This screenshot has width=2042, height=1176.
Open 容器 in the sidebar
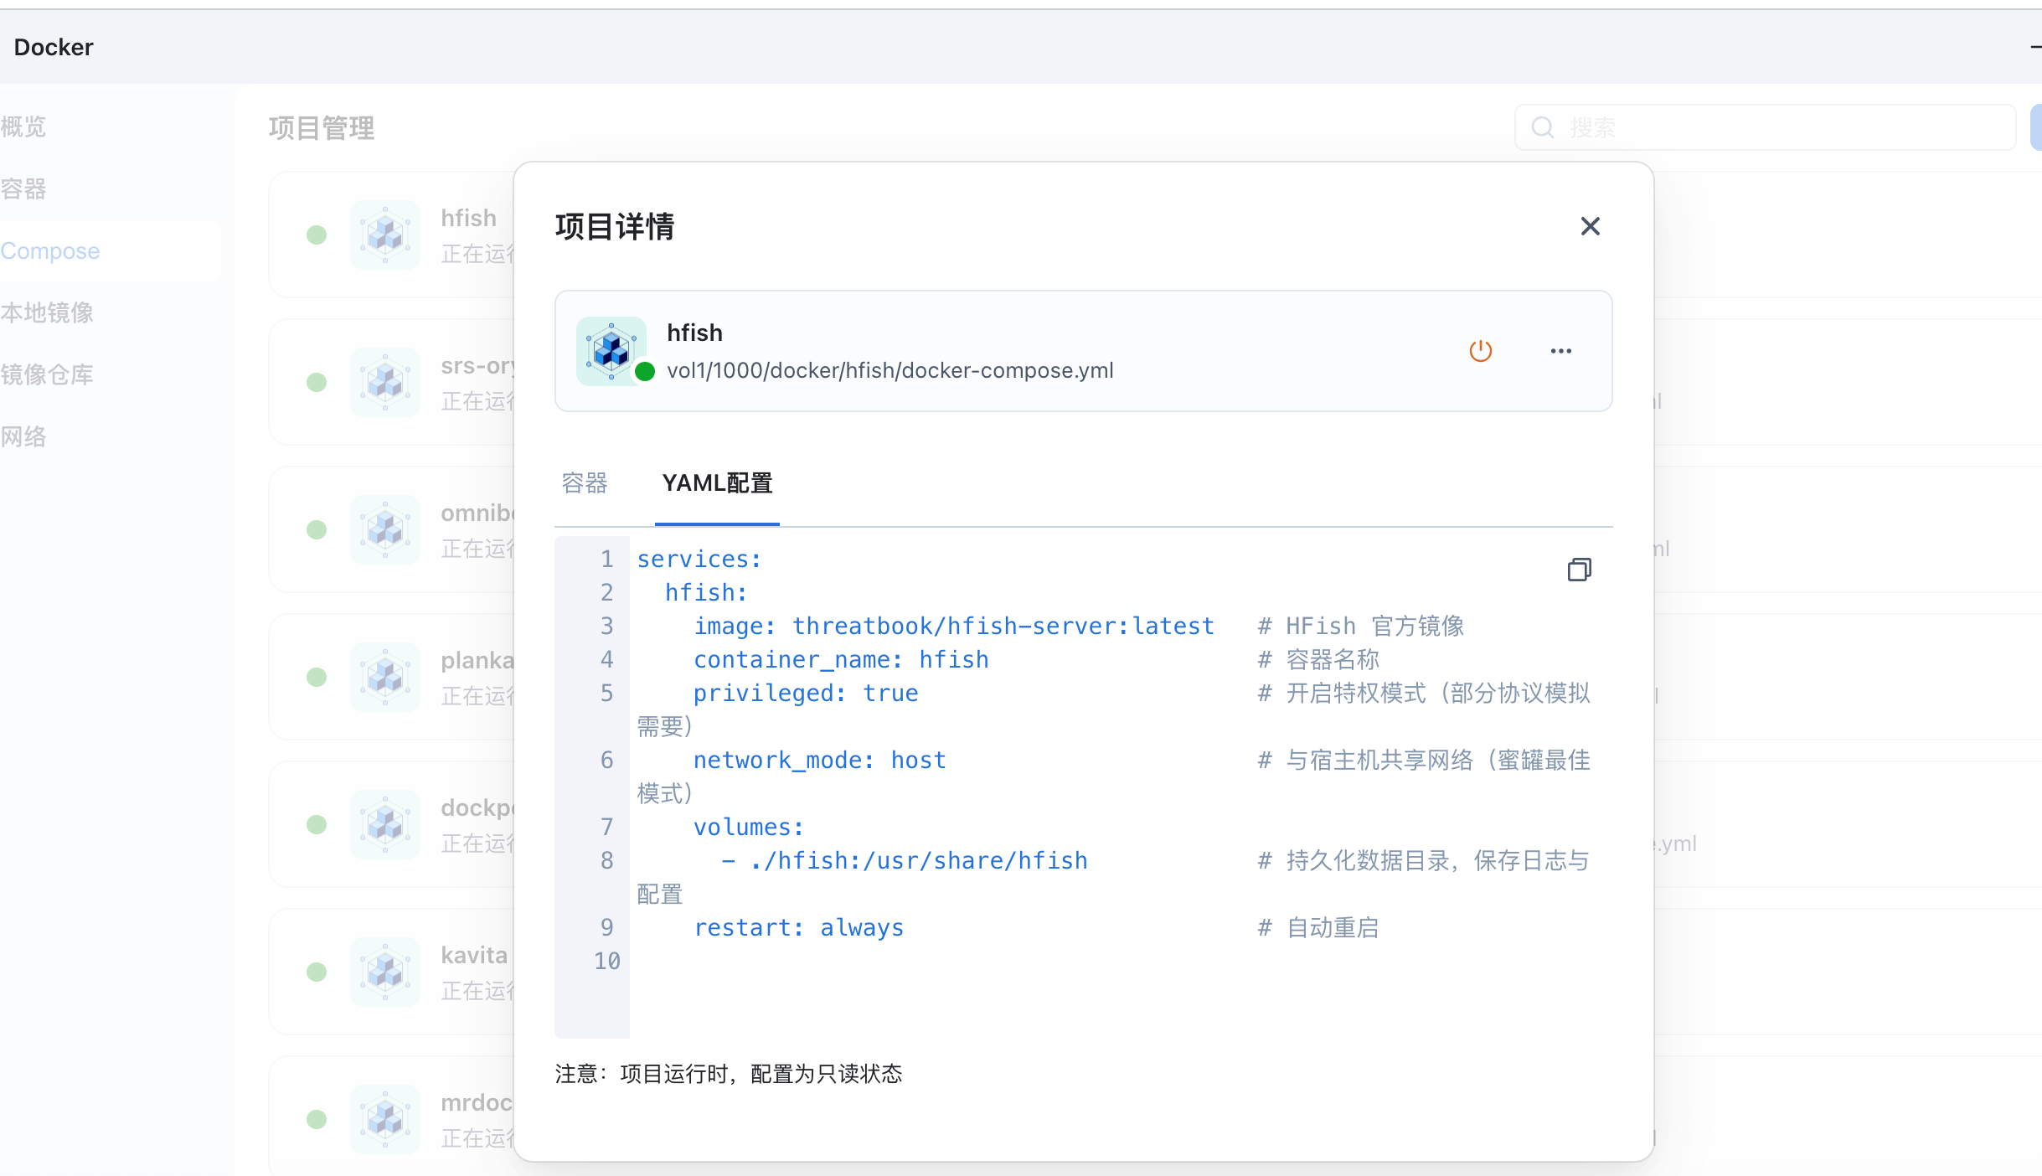[x=23, y=188]
